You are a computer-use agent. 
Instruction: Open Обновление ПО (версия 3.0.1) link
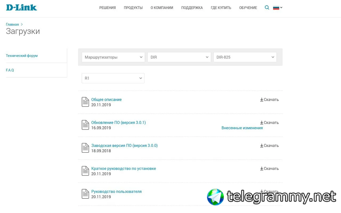[119, 123]
